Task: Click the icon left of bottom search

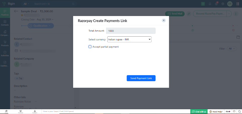Action: click(x=234, y=111)
